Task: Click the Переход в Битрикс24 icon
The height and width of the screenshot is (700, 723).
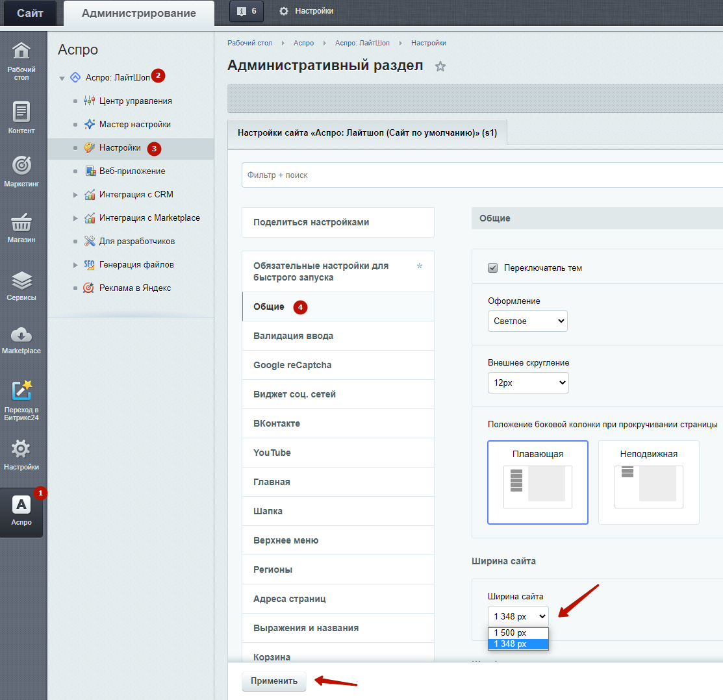Action: click(x=21, y=391)
